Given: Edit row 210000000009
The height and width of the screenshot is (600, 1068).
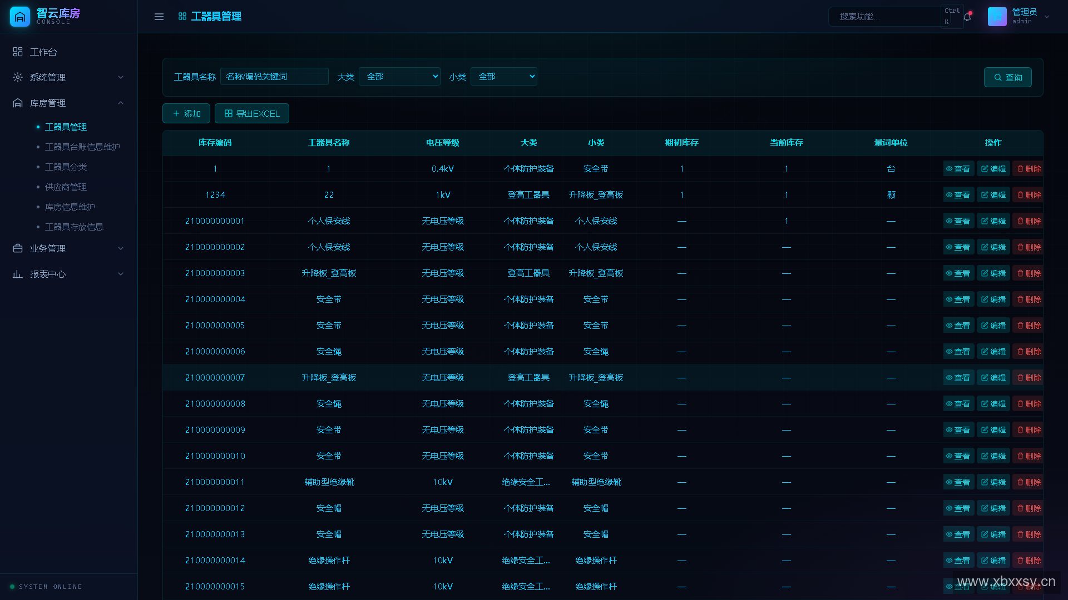Looking at the screenshot, I should click(993, 430).
